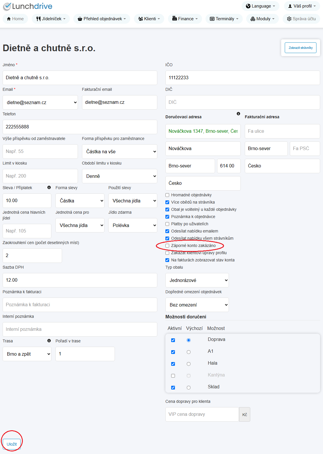Open the Moduly menu
The width and height of the screenshot is (323, 454).
coord(262,19)
